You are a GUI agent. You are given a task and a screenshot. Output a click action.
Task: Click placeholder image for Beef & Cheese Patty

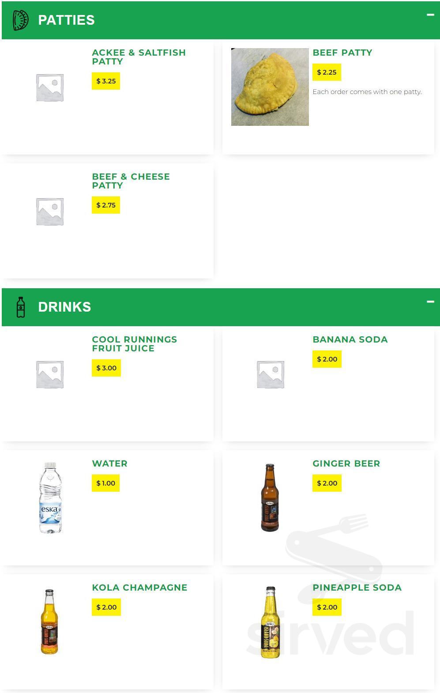(50, 211)
